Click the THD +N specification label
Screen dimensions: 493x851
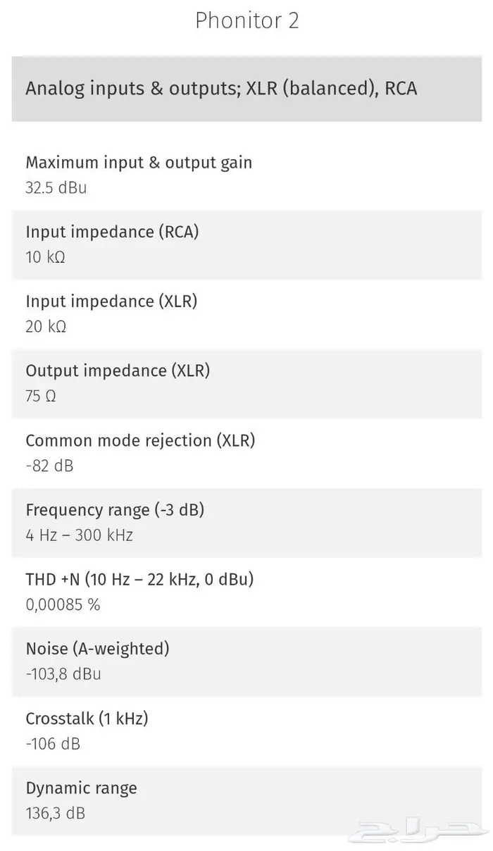(x=139, y=580)
